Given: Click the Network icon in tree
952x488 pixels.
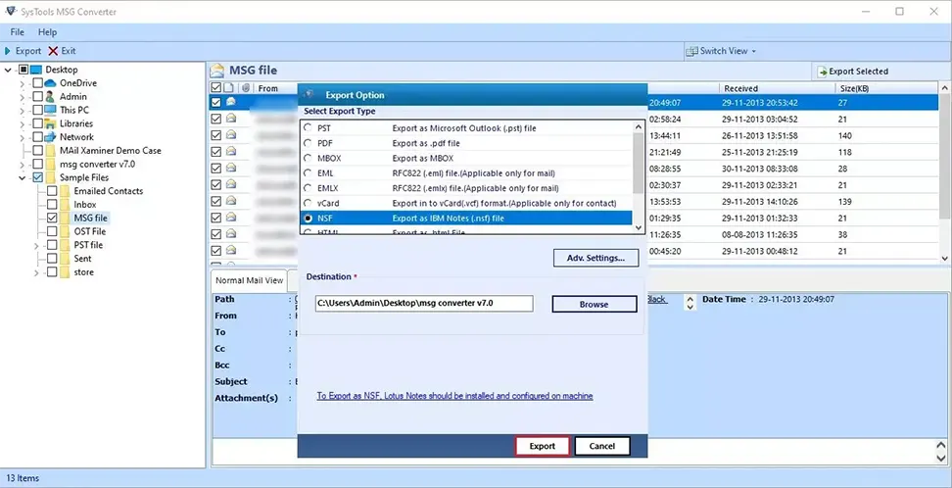Looking at the screenshot, I should 51,137.
